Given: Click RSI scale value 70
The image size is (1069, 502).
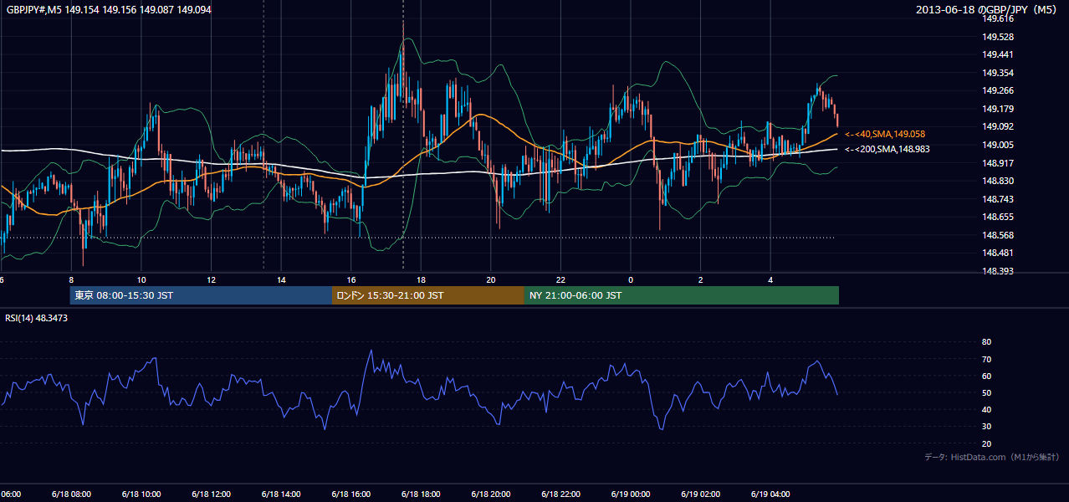Looking at the screenshot, I should click(986, 359).
